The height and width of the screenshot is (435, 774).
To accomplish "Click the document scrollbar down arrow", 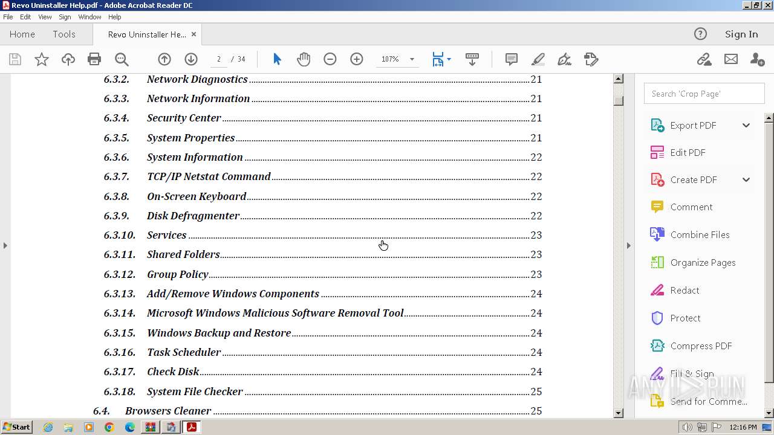I will [619, 413].
